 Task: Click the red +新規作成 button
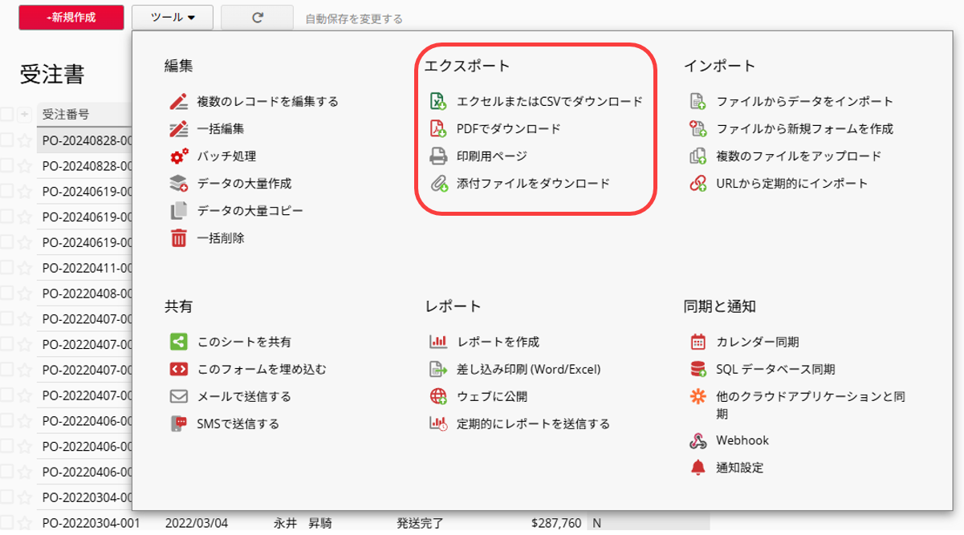[71, 17]
